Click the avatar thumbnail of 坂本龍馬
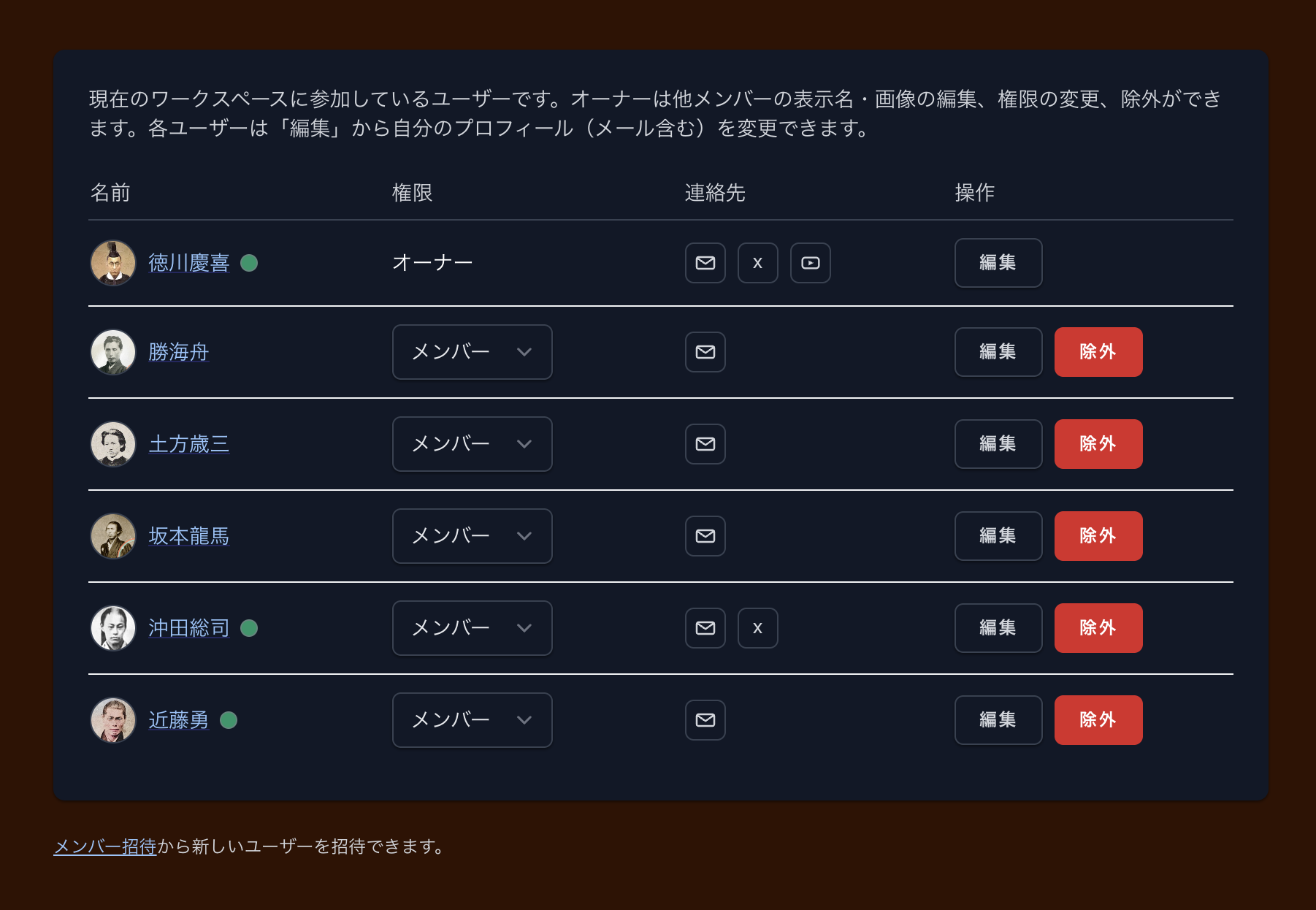This screenshot has width=1316, height=910. [x=113, y=536]
